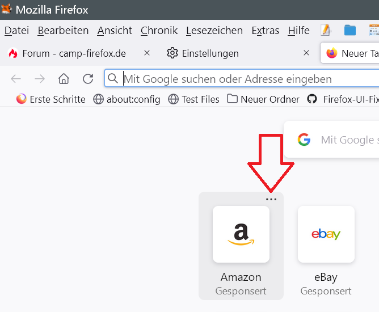The height and width of the screenshot is (312, 379).
Task: Open the eBay sponsored shortcut tile
Action: click(326, 234)
